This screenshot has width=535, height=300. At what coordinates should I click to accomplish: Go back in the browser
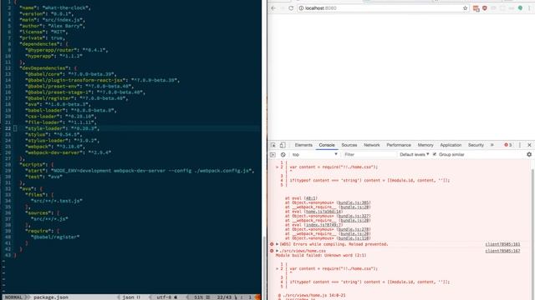(x=273, y=8)
